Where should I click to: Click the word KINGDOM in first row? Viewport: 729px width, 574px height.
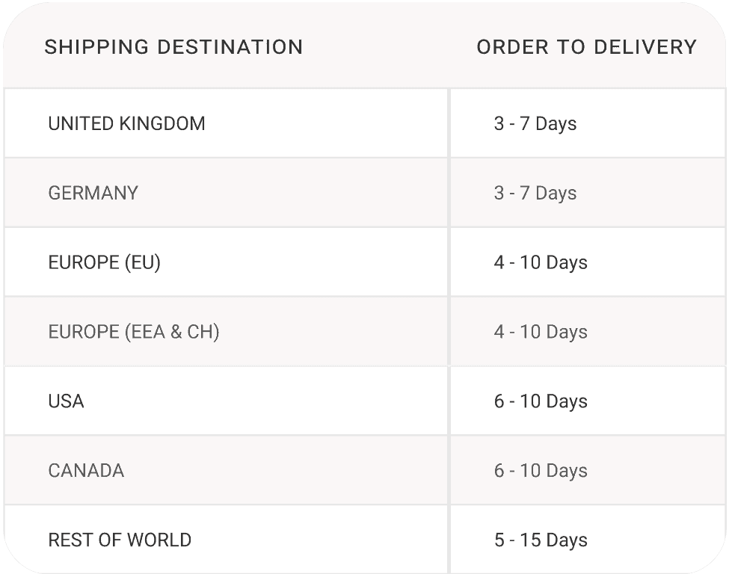[x=162, y=123]
